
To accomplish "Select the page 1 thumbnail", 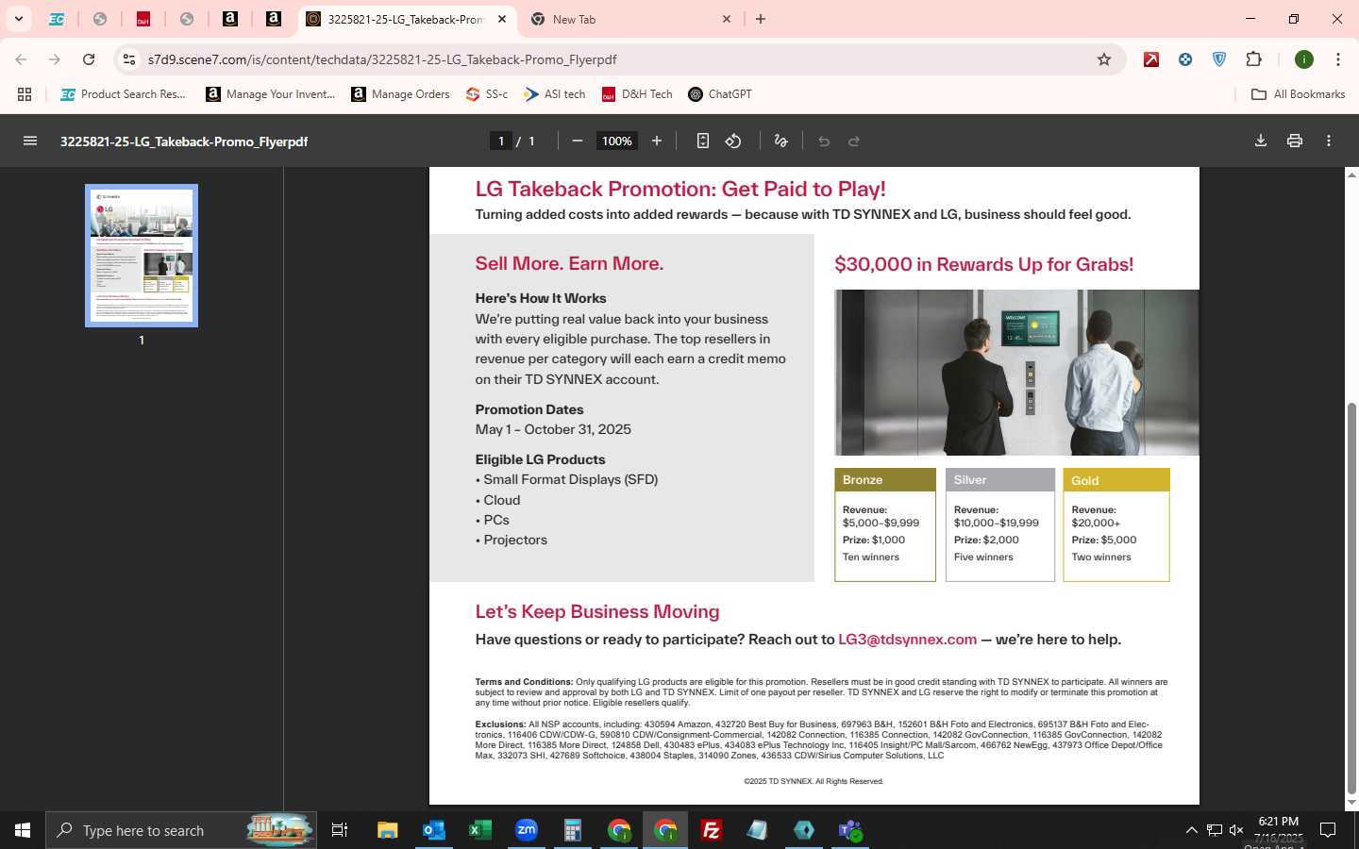I will coord(142,256).
